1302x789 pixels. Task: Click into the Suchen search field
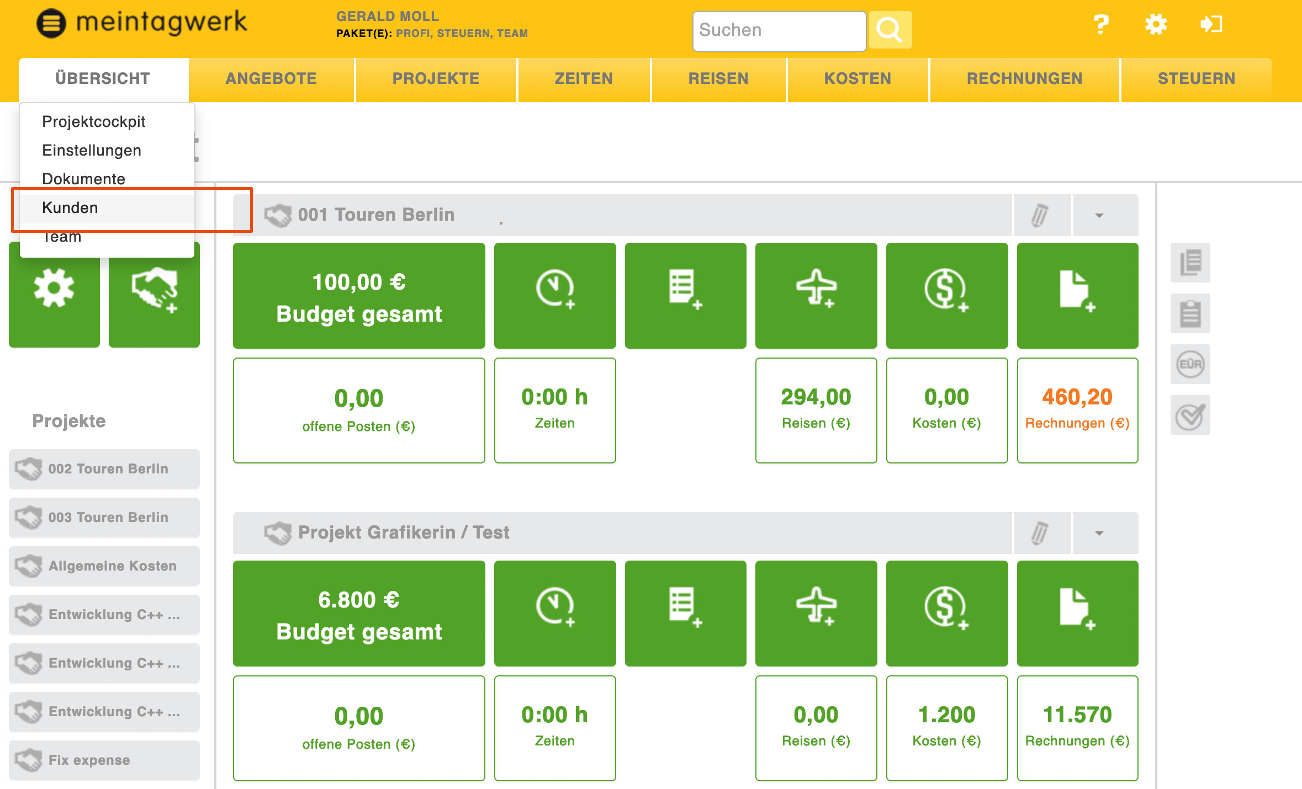tap(779, 30)
